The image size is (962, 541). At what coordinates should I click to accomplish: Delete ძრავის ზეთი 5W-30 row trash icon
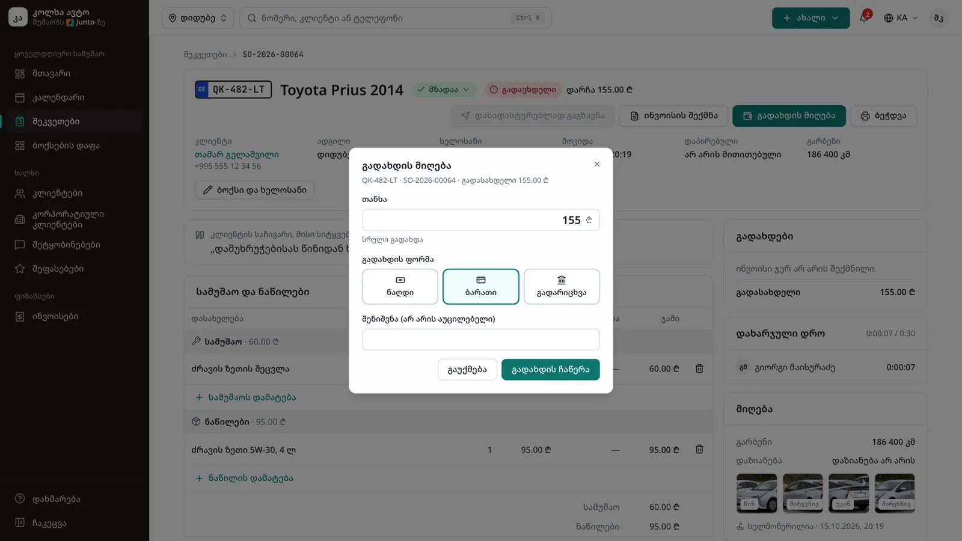(699, 450)
